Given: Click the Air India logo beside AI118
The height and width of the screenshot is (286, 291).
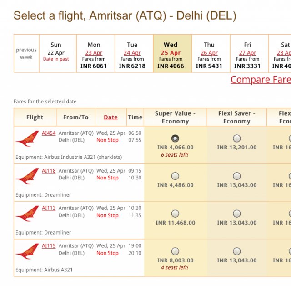Looking at the screenshot, I should click(x=27, y=176).
